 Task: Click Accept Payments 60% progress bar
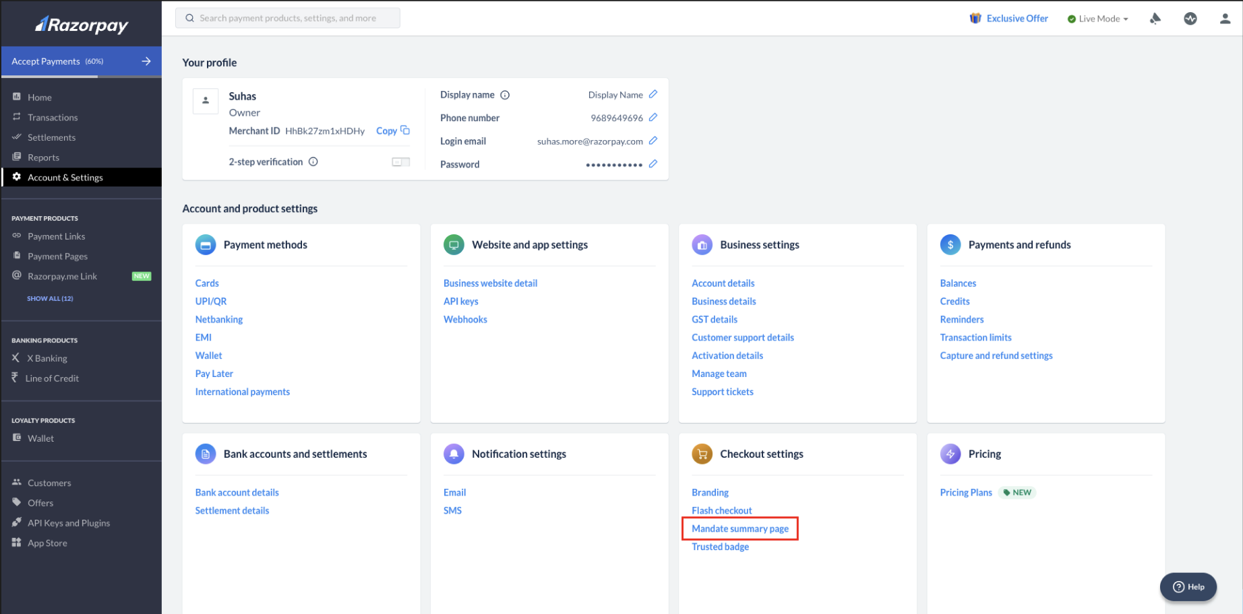coord(81,77)
